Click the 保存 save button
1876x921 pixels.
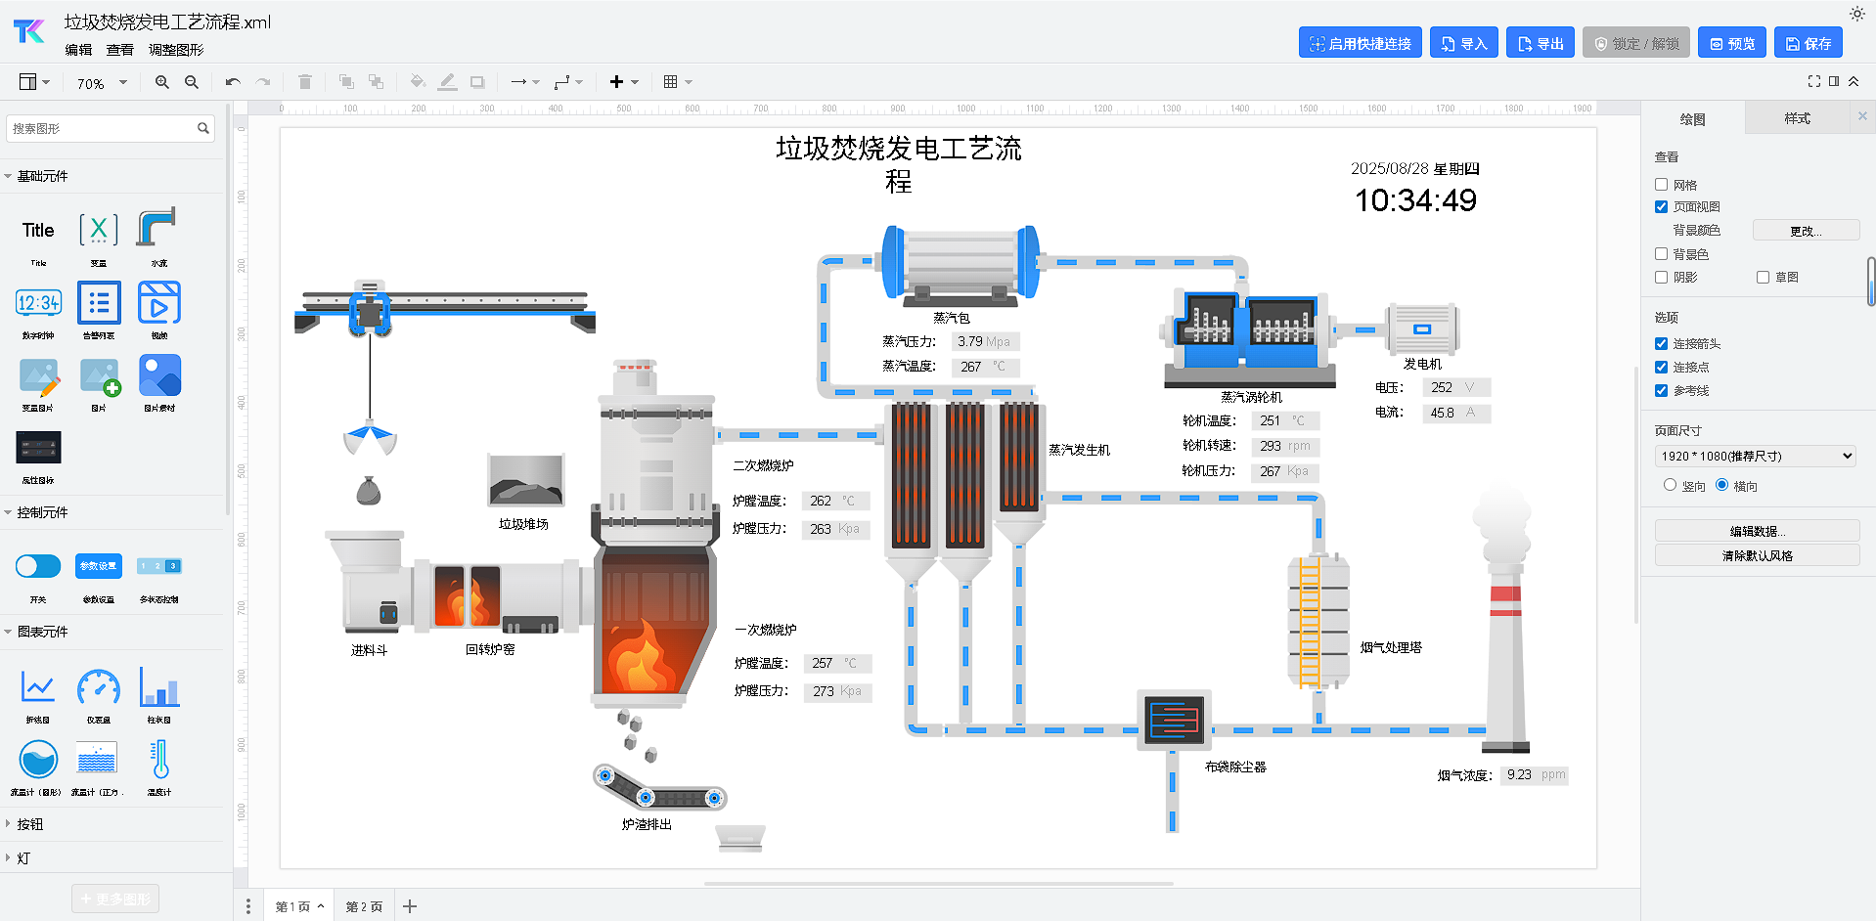(1808, 43)
